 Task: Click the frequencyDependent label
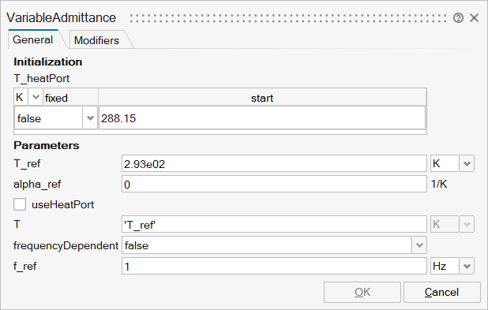coord(66,245)
